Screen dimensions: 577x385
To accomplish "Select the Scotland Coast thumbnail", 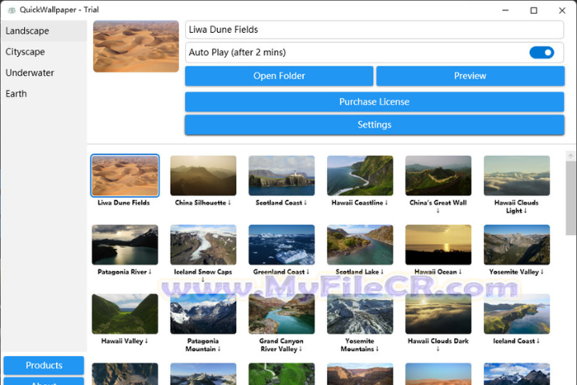I will (x=281, y=176).
